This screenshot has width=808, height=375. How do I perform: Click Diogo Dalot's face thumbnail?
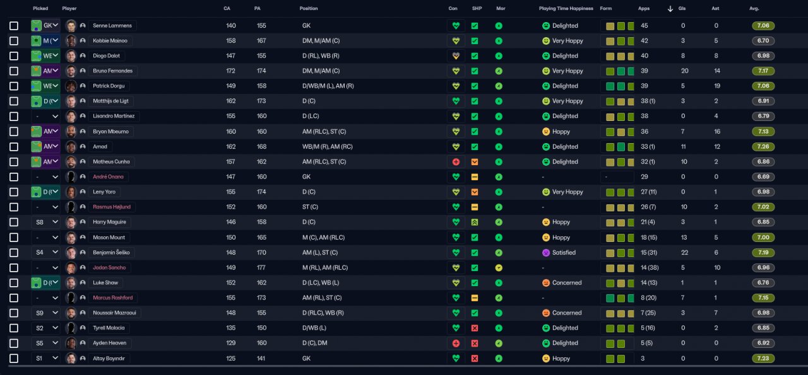[71, 56]
